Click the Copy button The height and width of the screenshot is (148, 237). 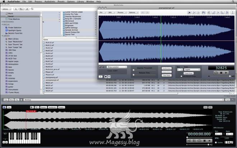[6, 100]
